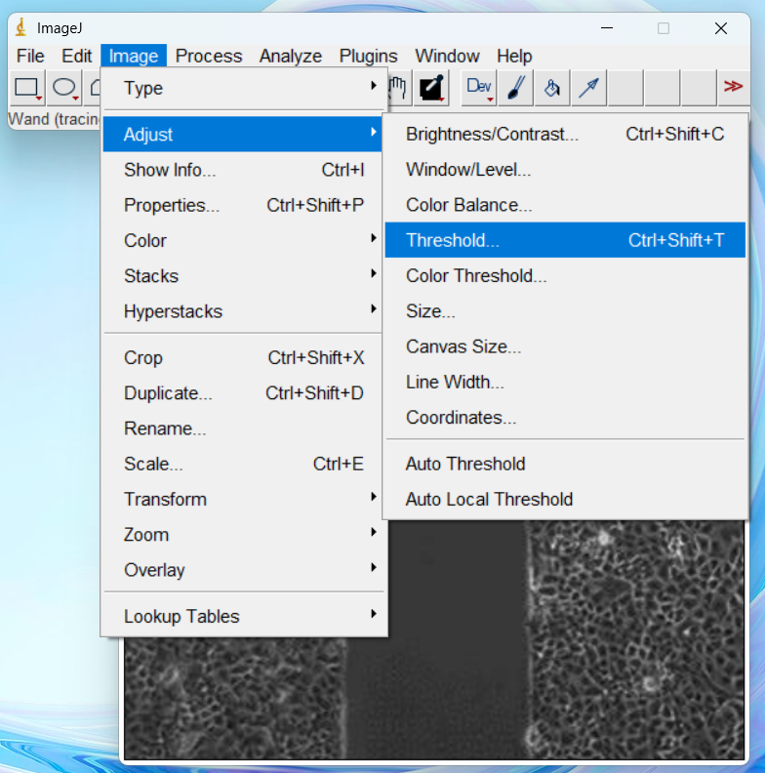The height and width of the screenshot is (773, 765).
Task: Choose Rename... menu item
Action: coord(243,428)
